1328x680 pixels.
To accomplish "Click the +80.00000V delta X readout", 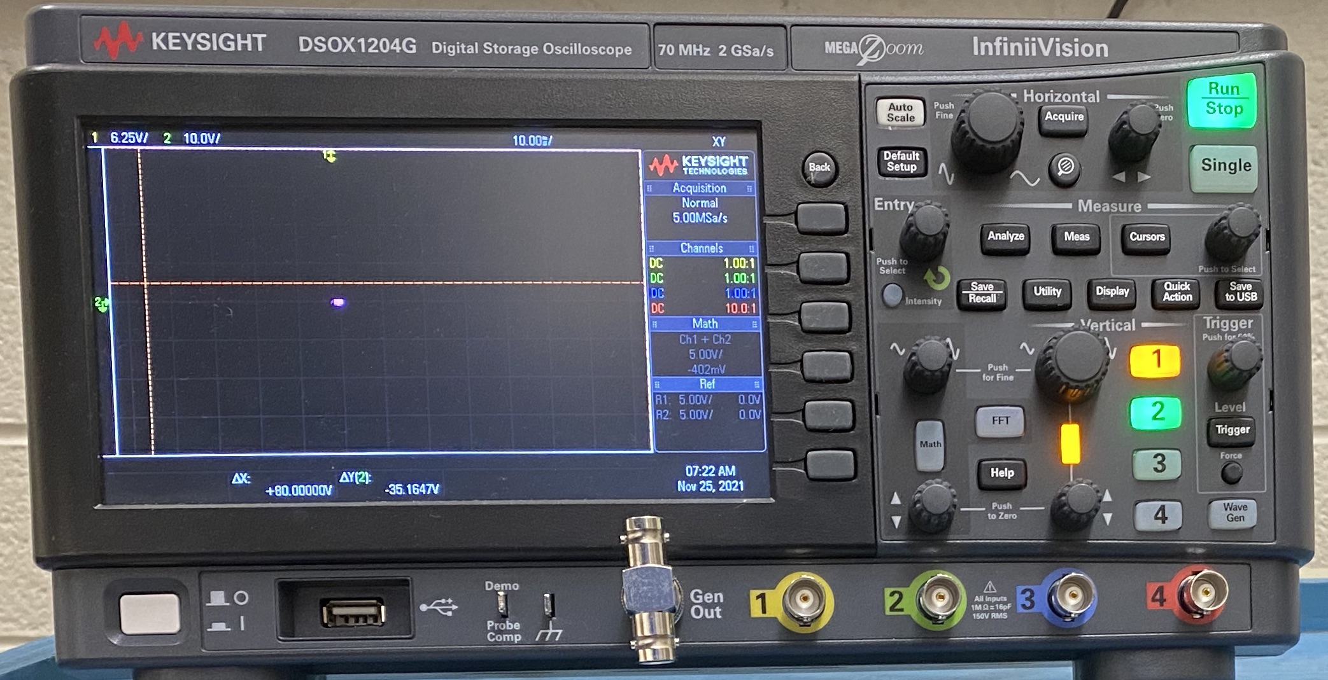I will 299,490.
